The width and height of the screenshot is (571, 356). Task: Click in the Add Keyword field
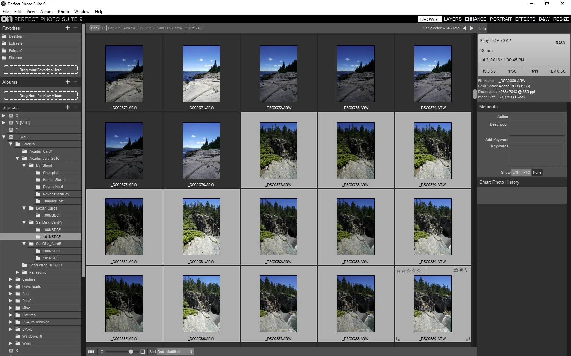(537, 140)
